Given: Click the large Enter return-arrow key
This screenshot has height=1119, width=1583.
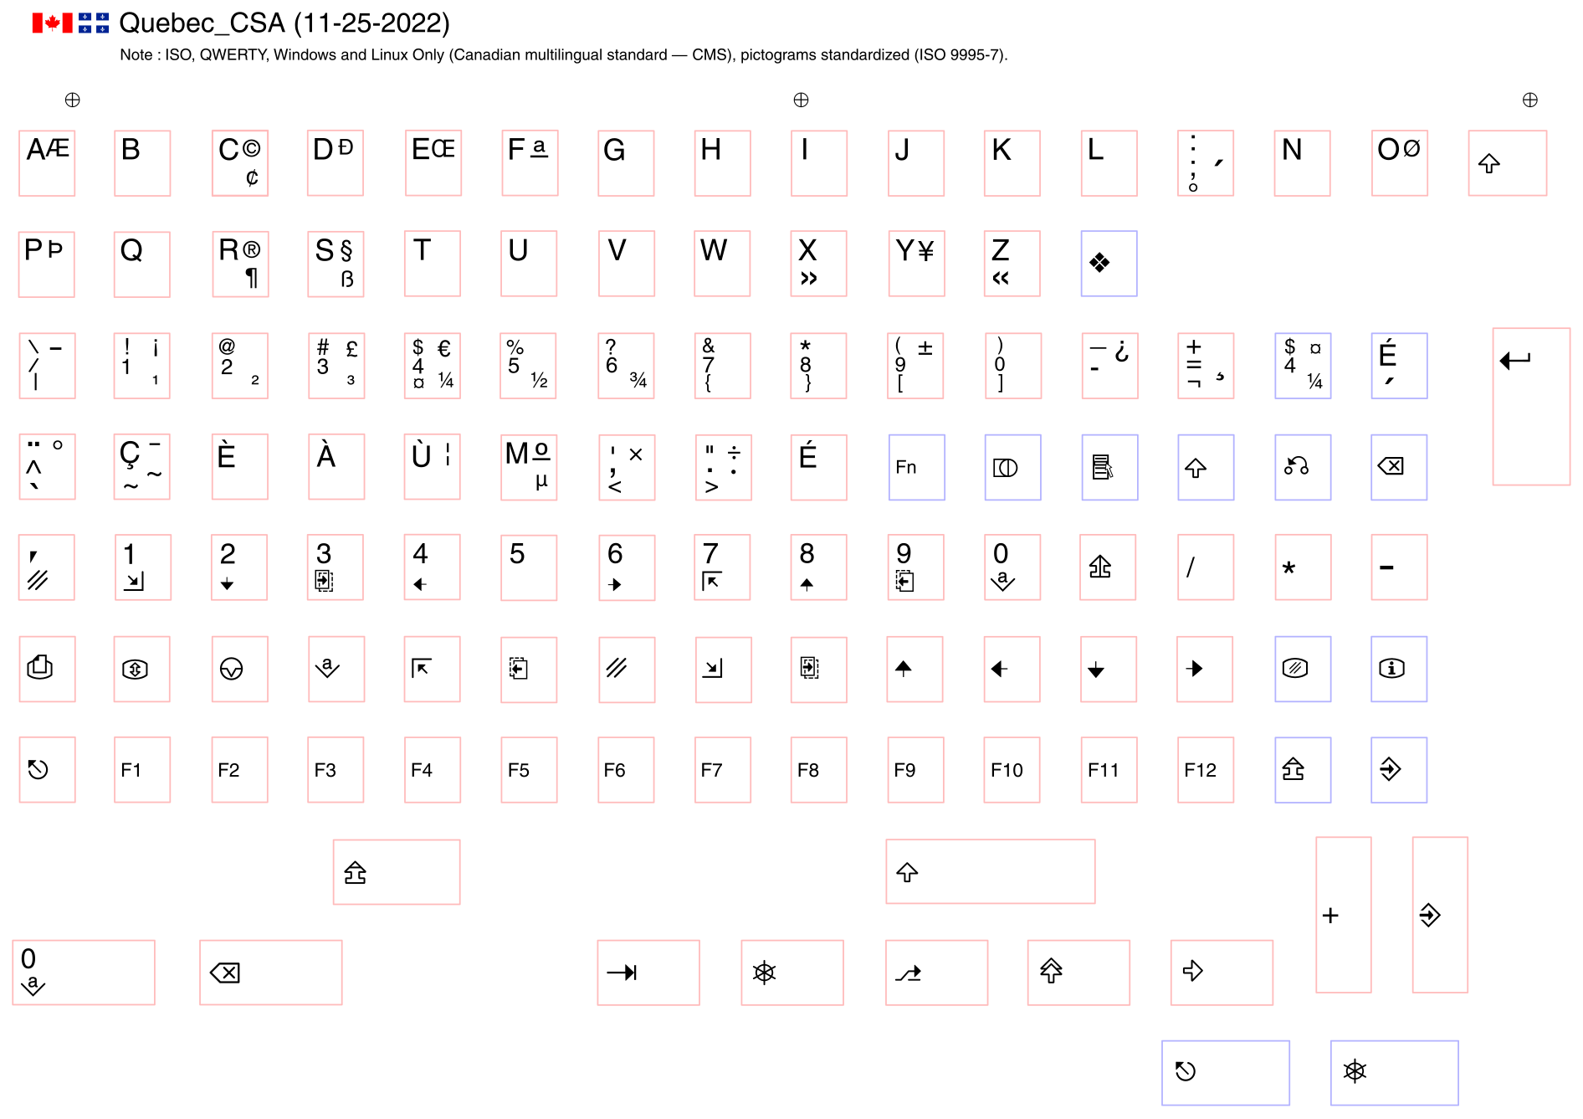Looking at the screenshot, I should 1530,405.
